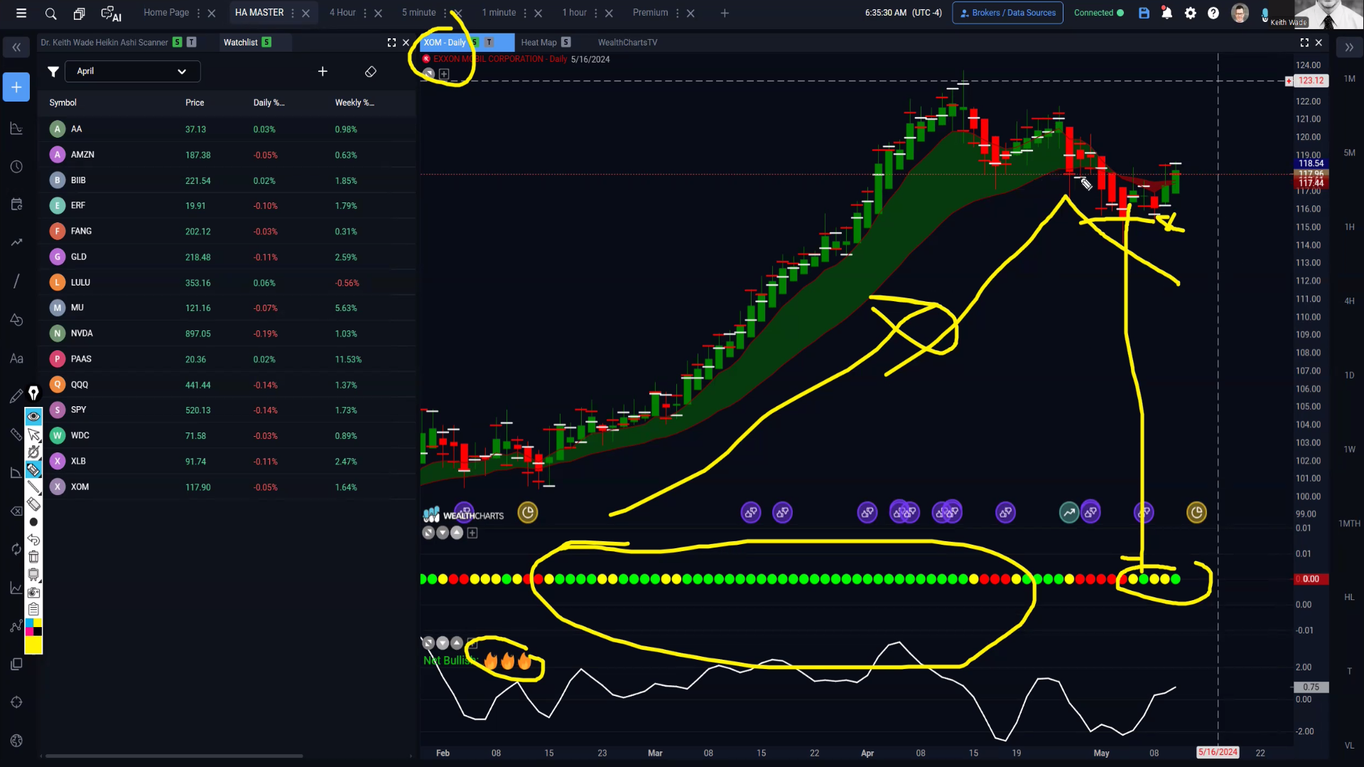1364x767 pixels.
Task: Select the straight line drawing tool
Action: click(33, 487)
